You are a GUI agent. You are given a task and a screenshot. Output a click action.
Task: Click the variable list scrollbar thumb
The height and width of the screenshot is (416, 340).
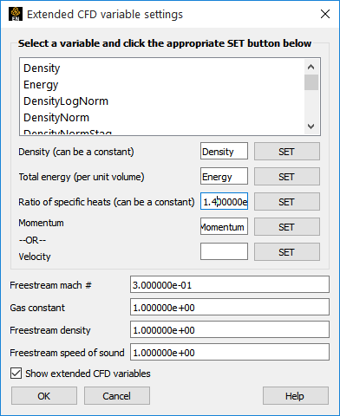(311, 82)
